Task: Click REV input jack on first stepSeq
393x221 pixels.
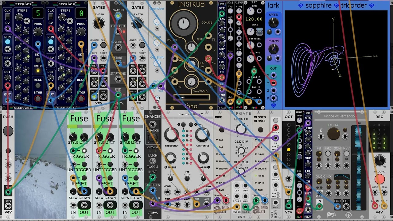Action: 7,64
